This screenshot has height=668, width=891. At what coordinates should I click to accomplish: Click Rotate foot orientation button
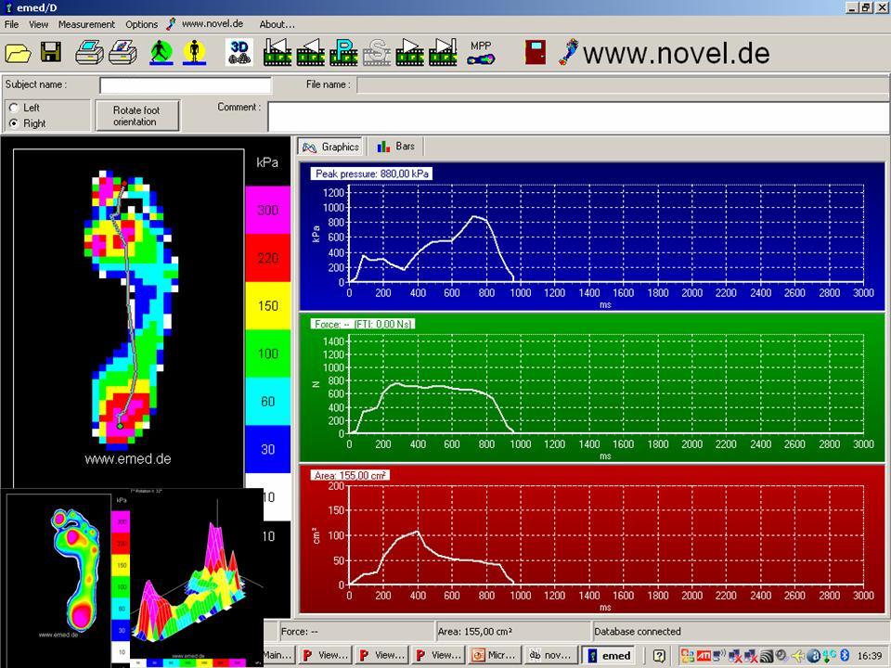[x=137, y=116]
